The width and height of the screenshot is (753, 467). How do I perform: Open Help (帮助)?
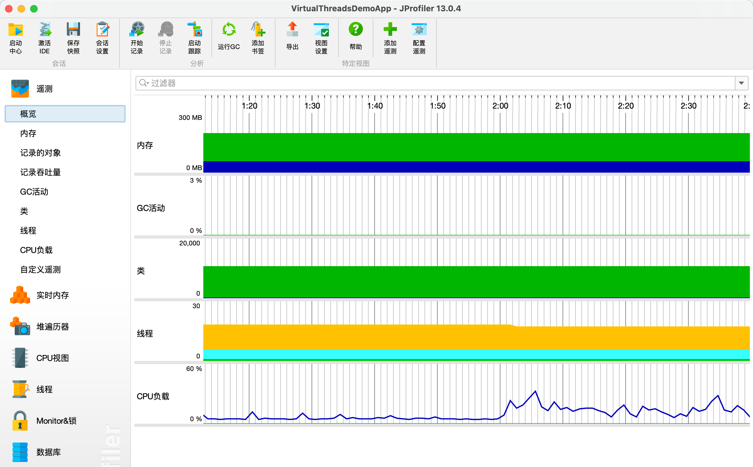pos(356,36)
